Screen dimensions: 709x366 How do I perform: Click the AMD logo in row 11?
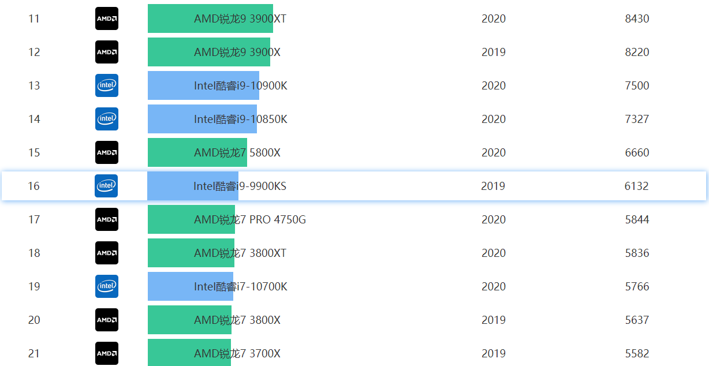tap(107, 18)
